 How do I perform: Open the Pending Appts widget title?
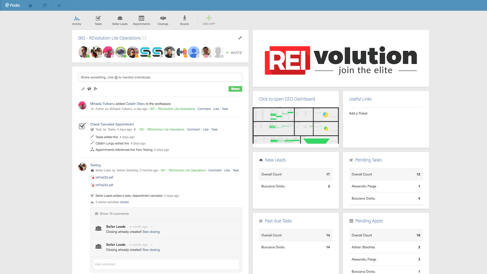click(369, 221)
